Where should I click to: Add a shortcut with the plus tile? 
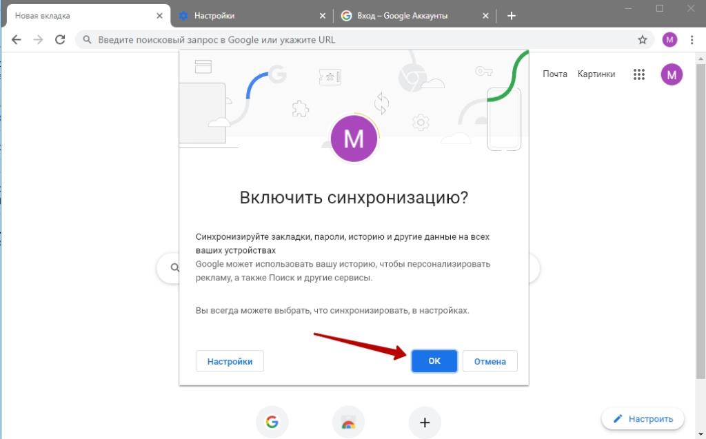point(425,422)
